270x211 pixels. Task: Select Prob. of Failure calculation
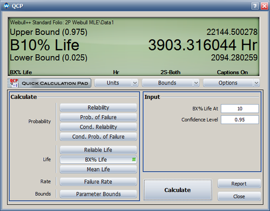coord(98,117)
